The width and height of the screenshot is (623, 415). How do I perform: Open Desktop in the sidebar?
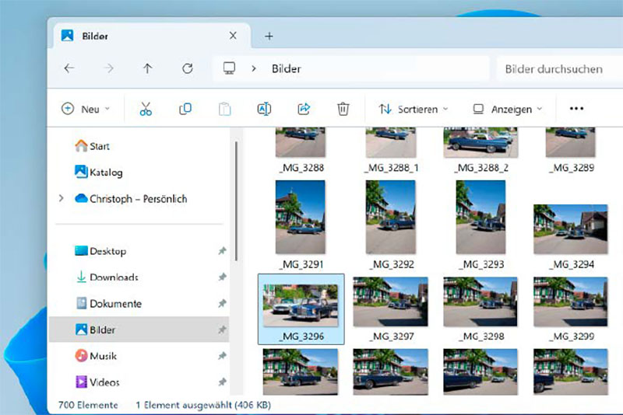click(100, 251)
